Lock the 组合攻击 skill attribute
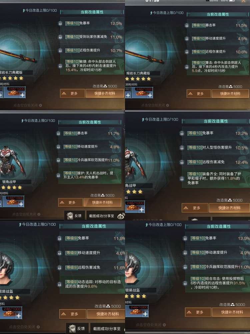The image size is (250, 334). [x=185, y=283]
